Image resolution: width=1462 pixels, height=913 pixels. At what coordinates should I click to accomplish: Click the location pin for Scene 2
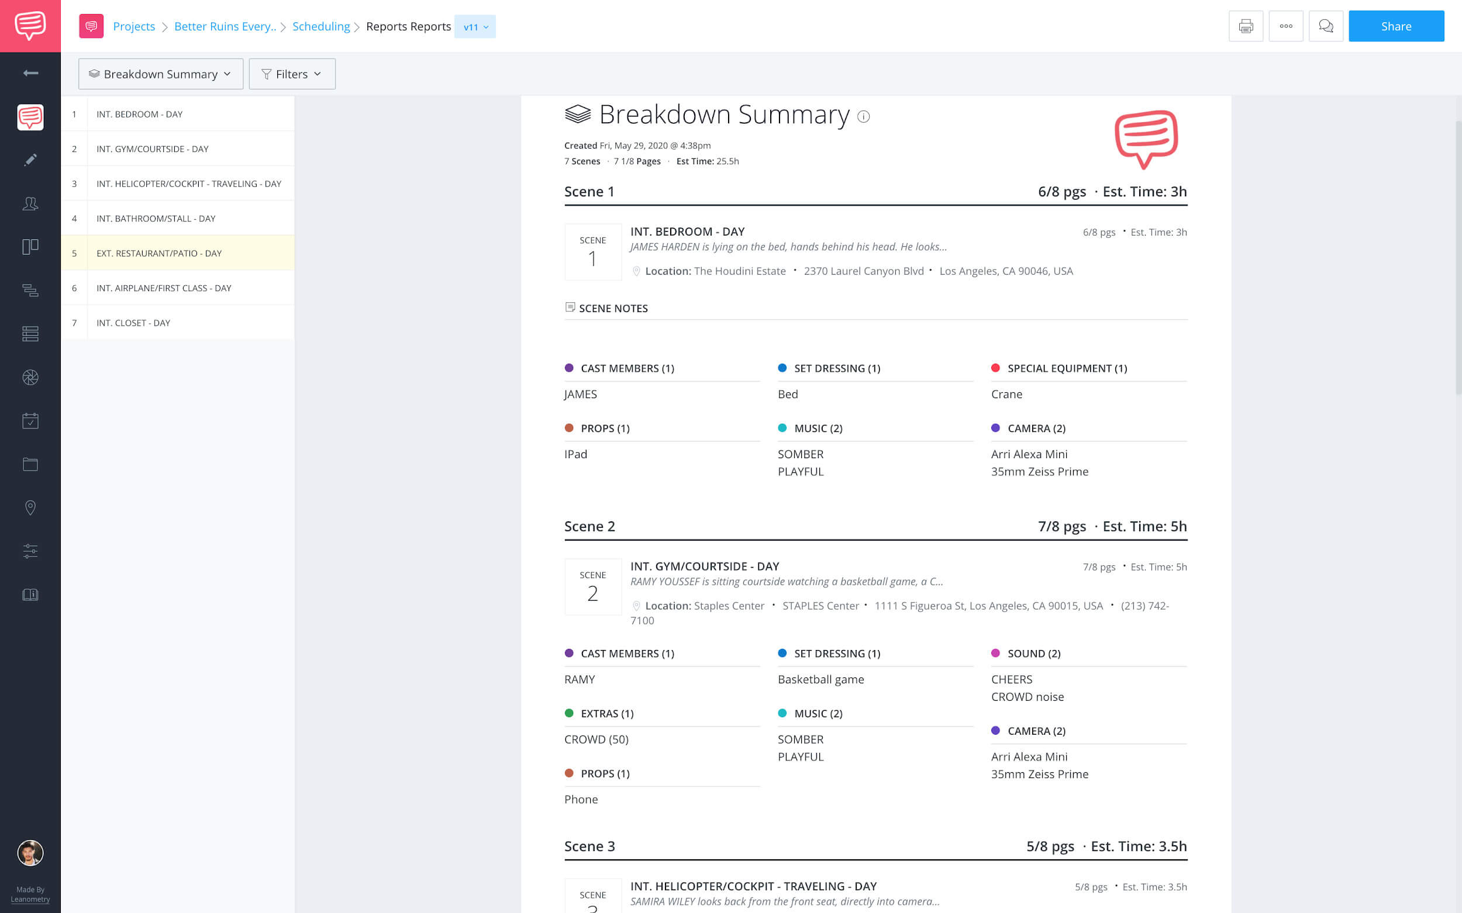[x=636, y=605]
